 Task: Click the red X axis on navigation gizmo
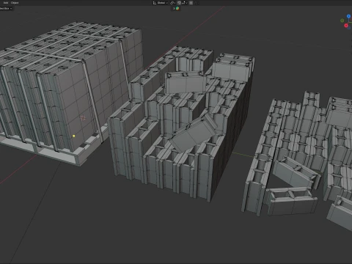[x=346, y=26]
